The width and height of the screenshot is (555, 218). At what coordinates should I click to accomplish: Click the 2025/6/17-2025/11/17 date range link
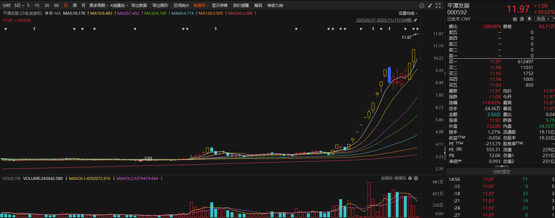coord(384,20)
